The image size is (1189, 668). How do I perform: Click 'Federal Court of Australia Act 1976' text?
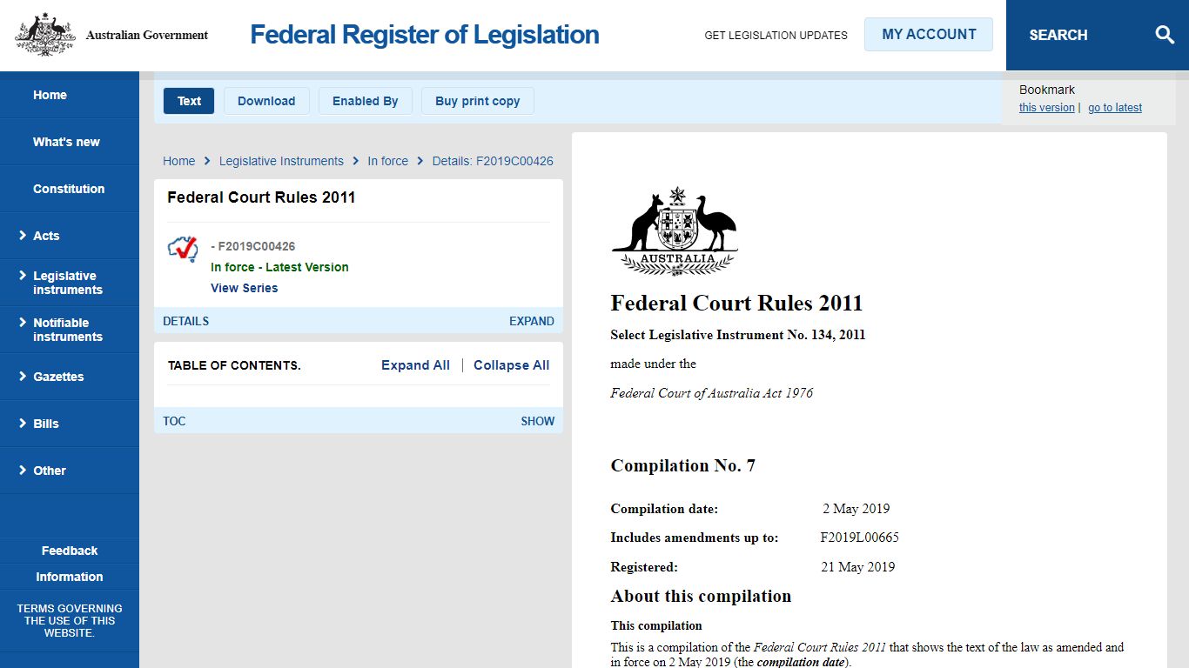tap(711, 393)
